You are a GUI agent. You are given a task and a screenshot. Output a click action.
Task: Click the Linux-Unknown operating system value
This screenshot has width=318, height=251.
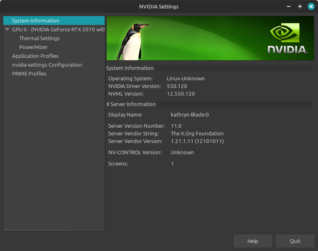pos(186,79)
